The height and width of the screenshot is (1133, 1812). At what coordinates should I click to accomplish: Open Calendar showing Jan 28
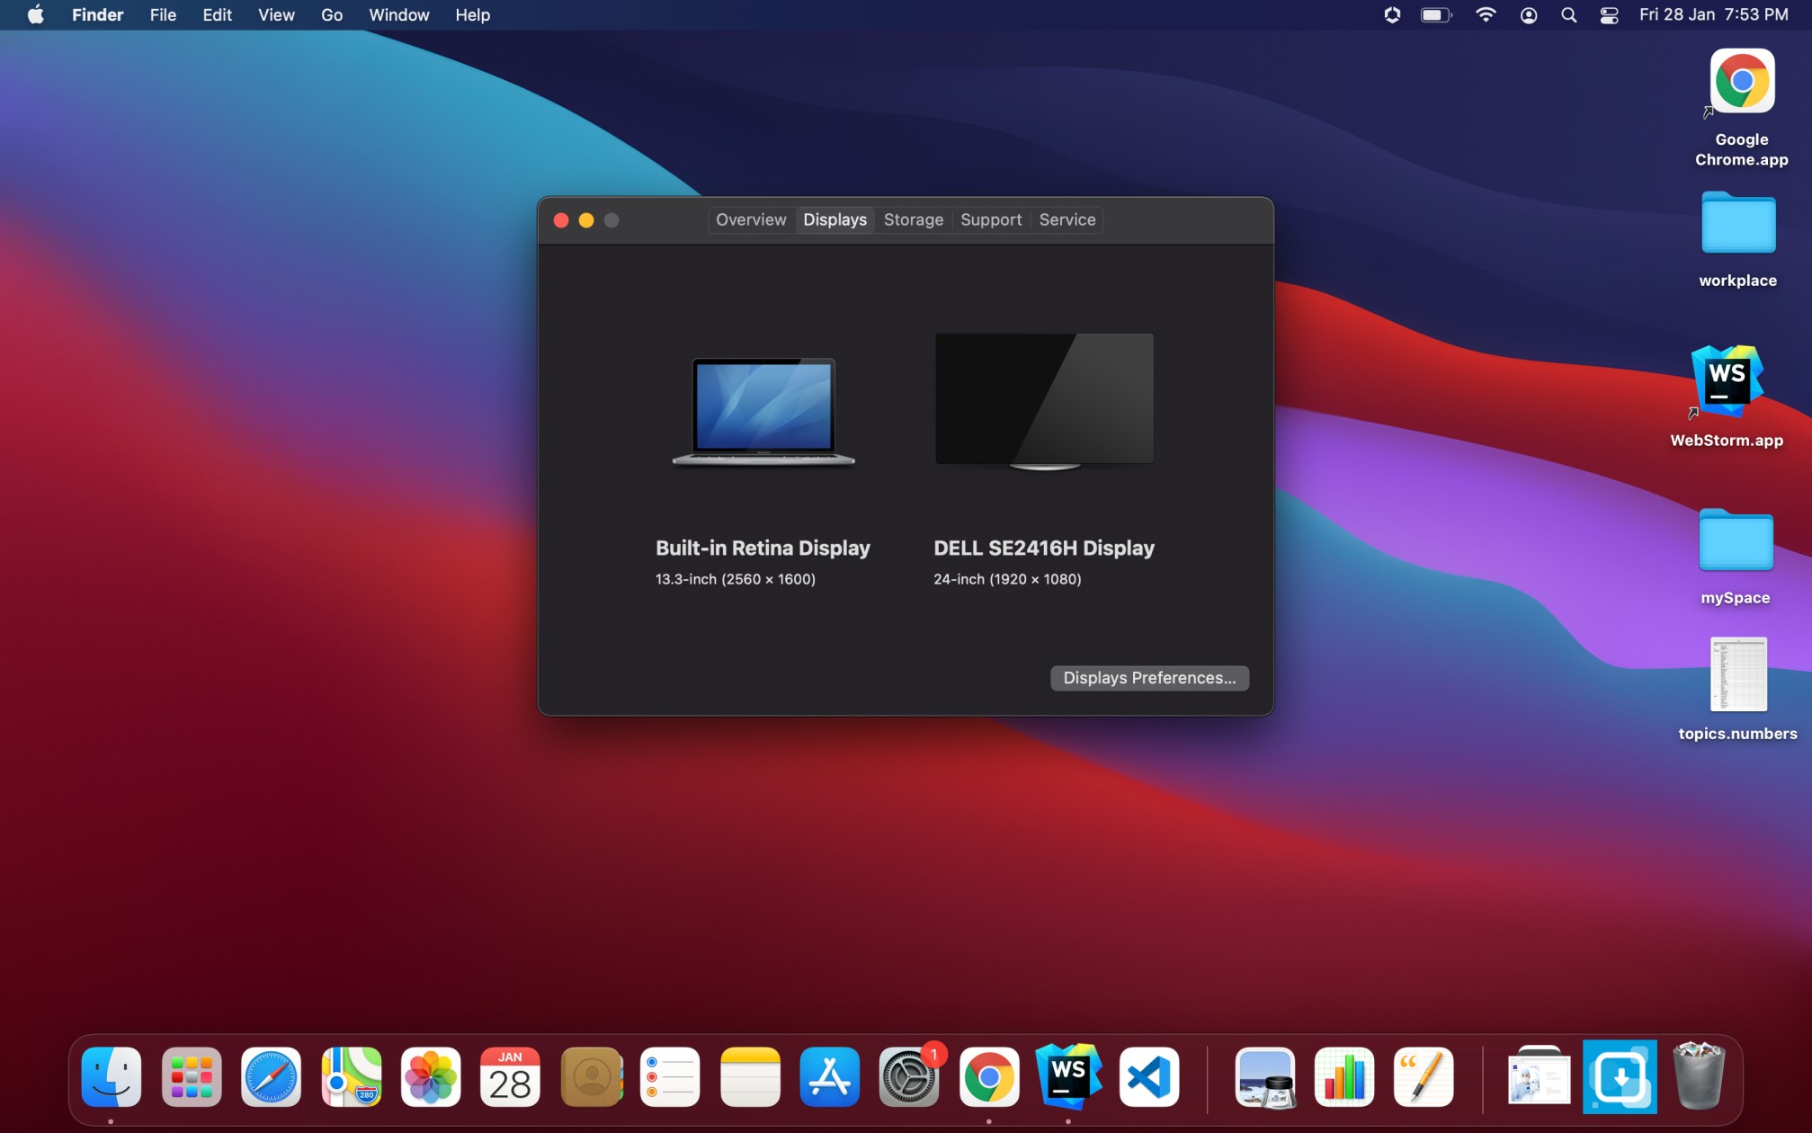(x=510, y=1076)
